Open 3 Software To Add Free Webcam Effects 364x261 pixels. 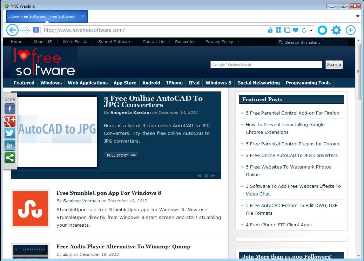[x=293, y=190]
